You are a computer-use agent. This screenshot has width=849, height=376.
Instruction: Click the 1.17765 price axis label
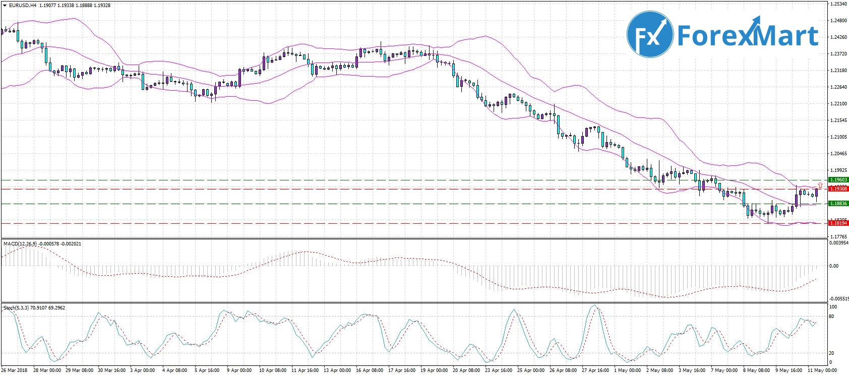[838, 236]
